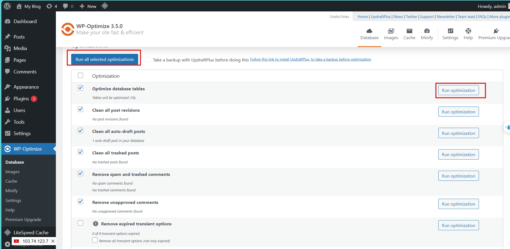Image resolution: width=510 pixels, height=249 pixels.
Task: Click the New plus icon in admin bar
Action: click(x=82, y=6)
